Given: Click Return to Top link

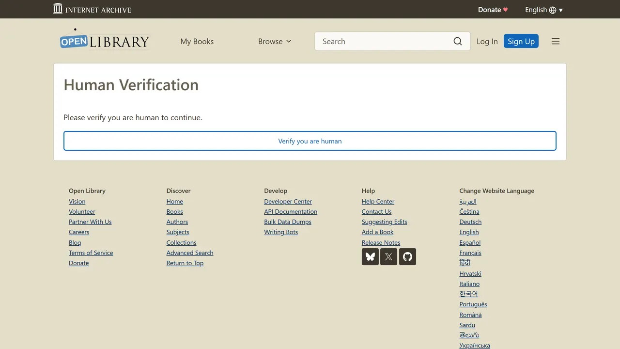Looking at the screenshot, I should point(185,263).
